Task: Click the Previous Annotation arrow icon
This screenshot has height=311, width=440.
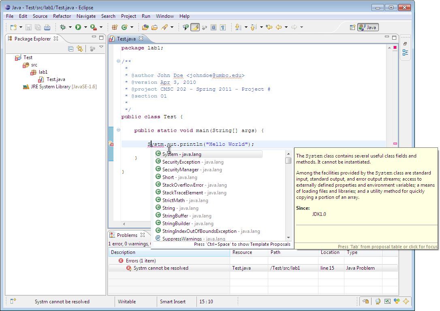Action: [x=253, y=27]
